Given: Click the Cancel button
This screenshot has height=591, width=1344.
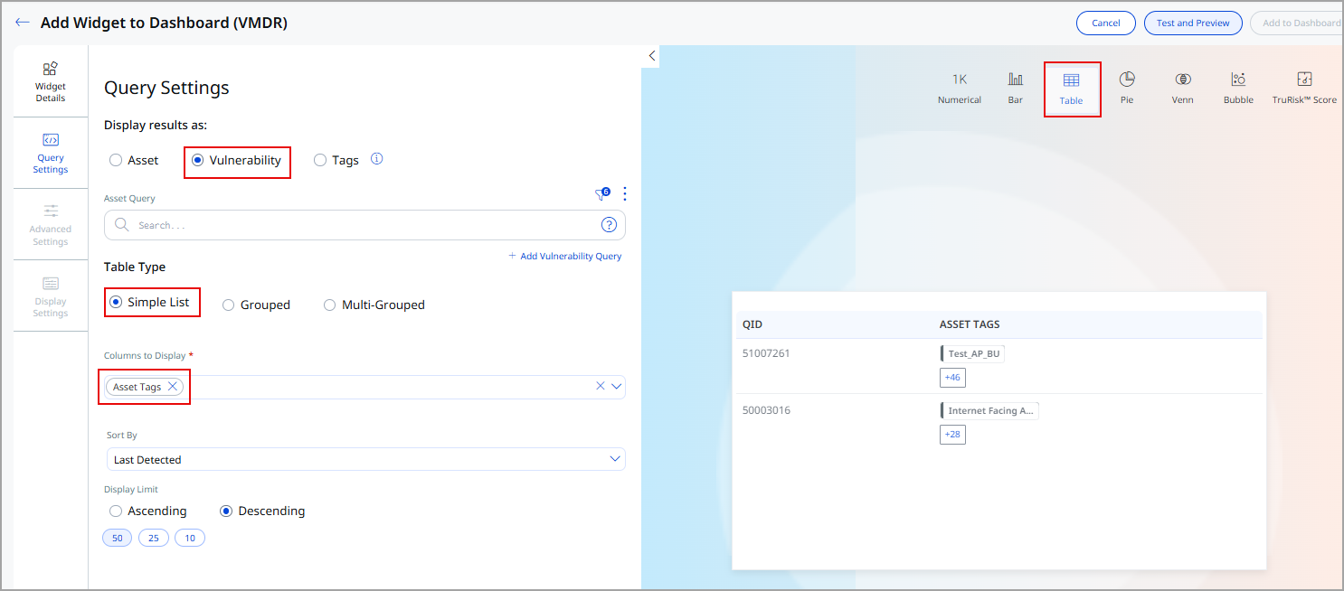Looking at the screenshot, I should (1105, 23).
